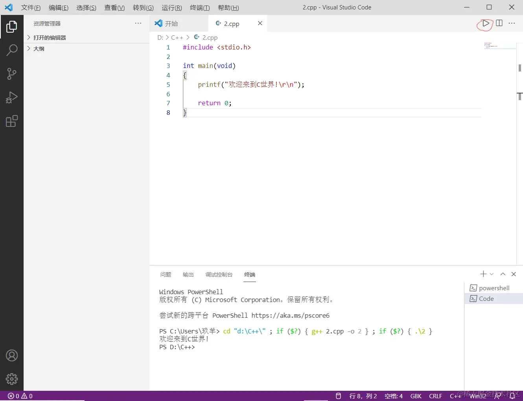The height and width of the screenshot is (401, 523).
Task: Change indentation via 空格: 4
Action: pos(394,396)
